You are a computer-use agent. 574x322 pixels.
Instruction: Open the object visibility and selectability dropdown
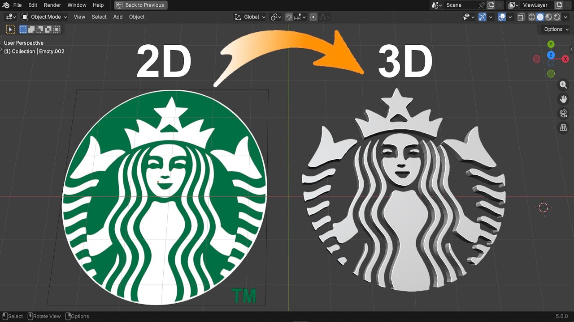point(469,17)
